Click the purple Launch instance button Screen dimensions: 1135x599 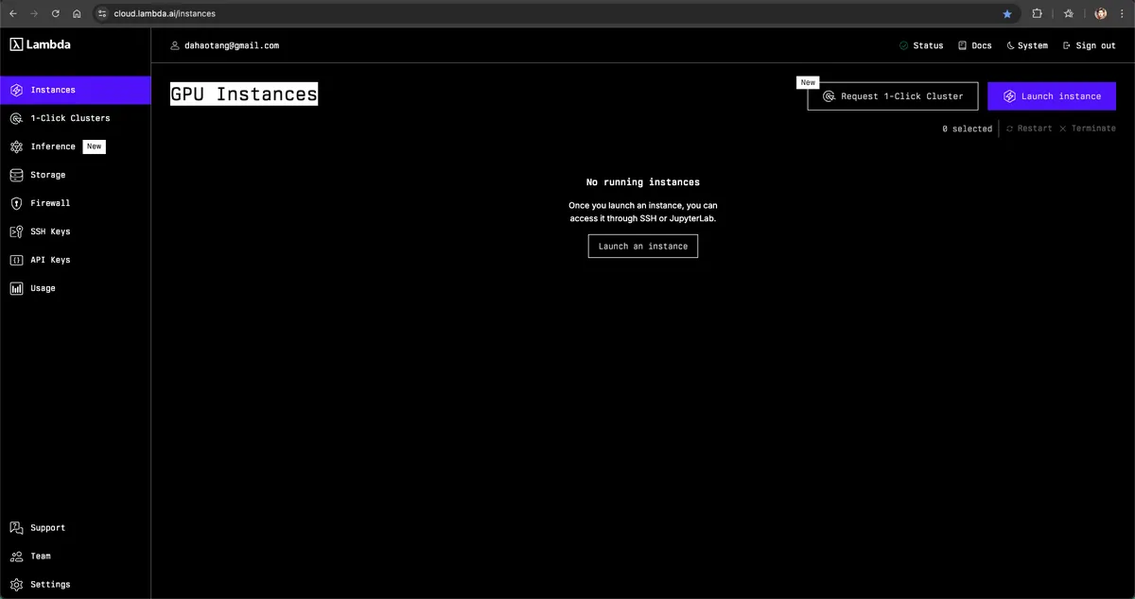pyautogui.click(x=1052, y=96)
